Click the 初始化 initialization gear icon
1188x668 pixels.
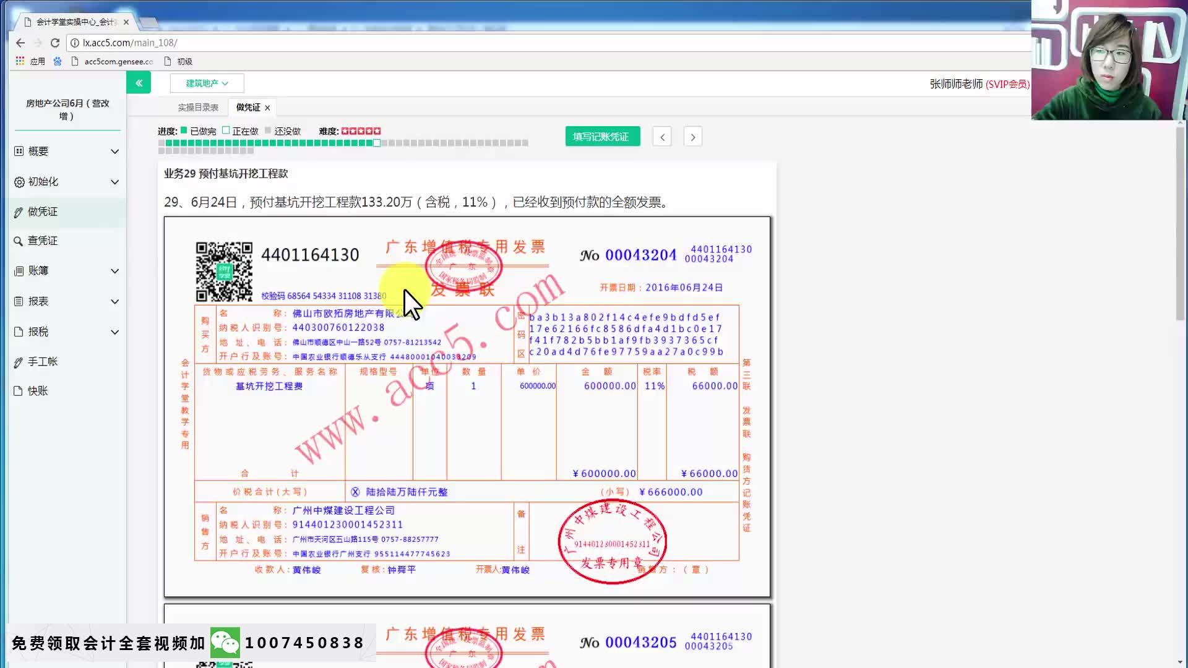click(x=18, y=181)
